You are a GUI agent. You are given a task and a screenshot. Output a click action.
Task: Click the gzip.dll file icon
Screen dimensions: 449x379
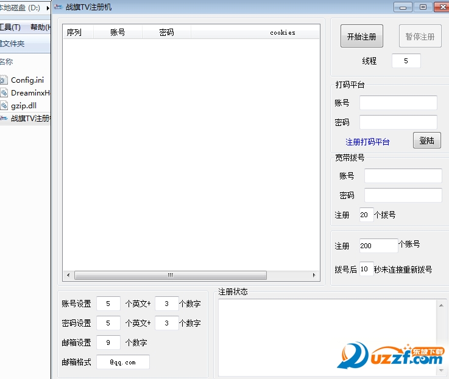[x=4, y=105]
